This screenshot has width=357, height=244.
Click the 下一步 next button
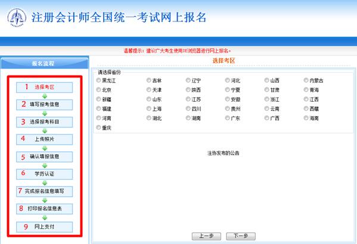pyautogui.click(x=241, y=236)
